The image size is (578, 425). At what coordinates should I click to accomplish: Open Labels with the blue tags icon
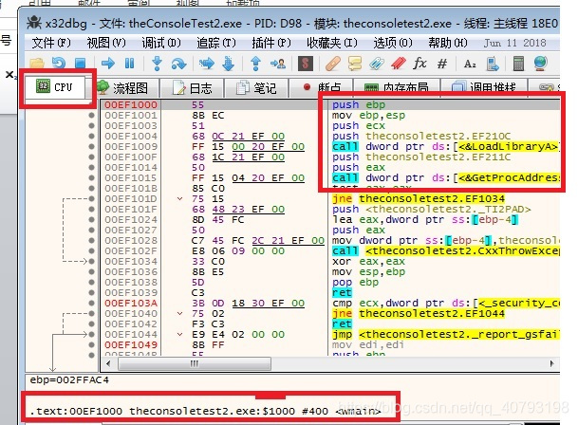click(x=377, y=64)
